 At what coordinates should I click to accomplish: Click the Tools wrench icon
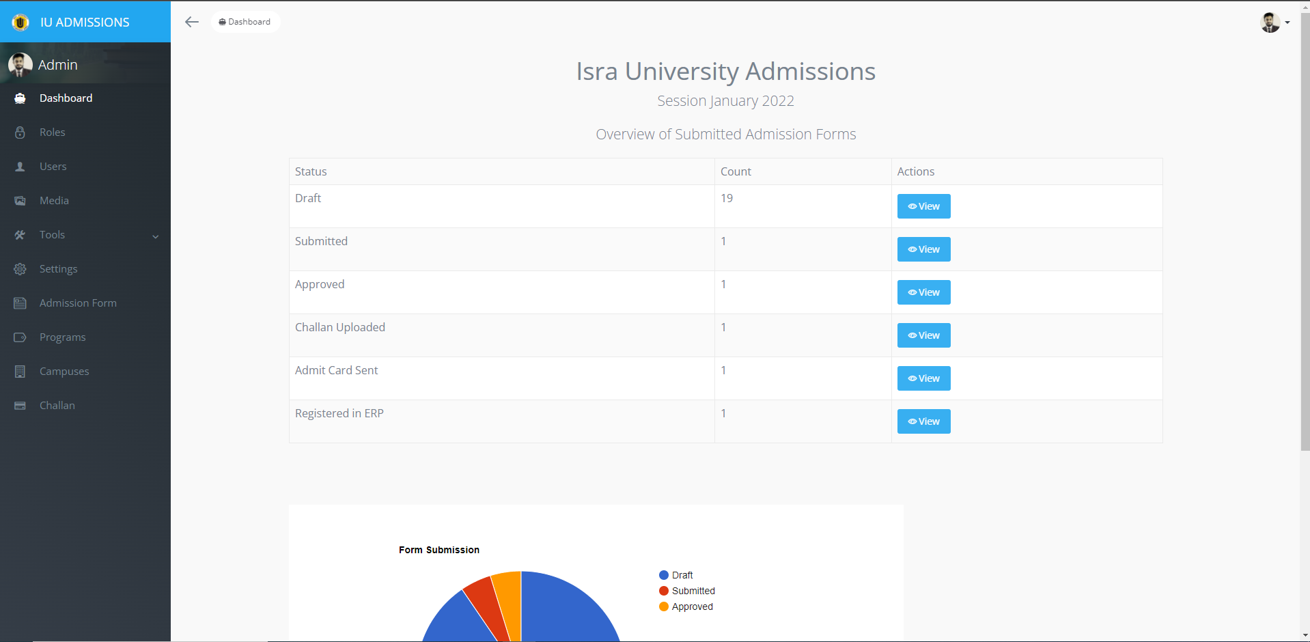(20, 235)
